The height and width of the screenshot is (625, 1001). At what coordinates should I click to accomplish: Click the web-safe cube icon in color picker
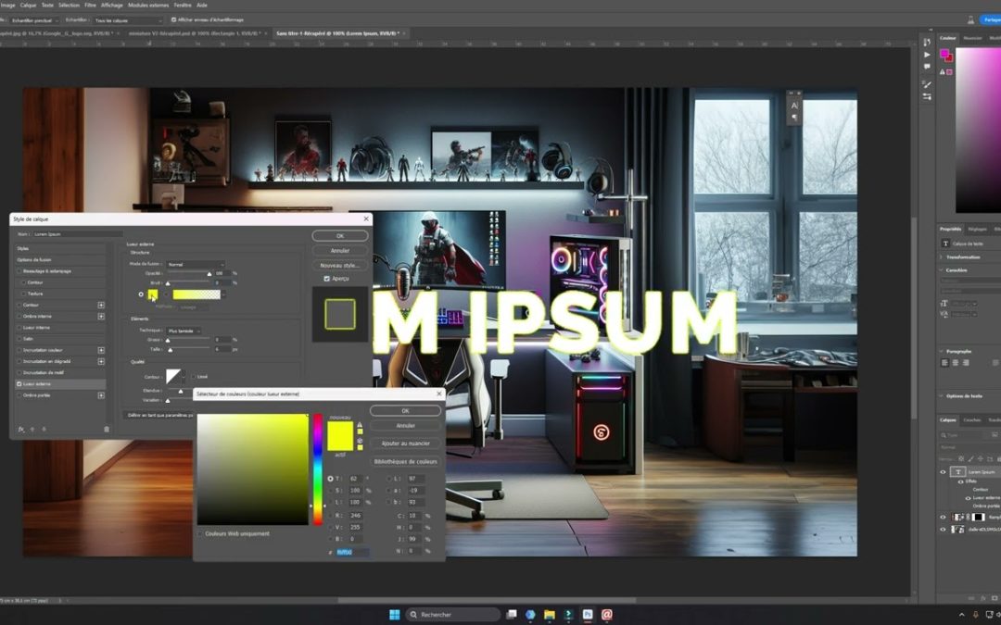(x=360, y=441)
